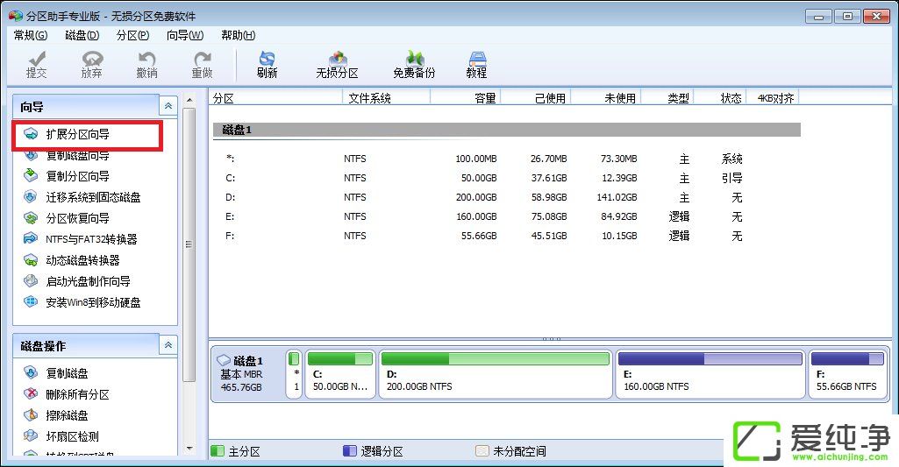Sort by the 分区 column header

pos(275,98)
